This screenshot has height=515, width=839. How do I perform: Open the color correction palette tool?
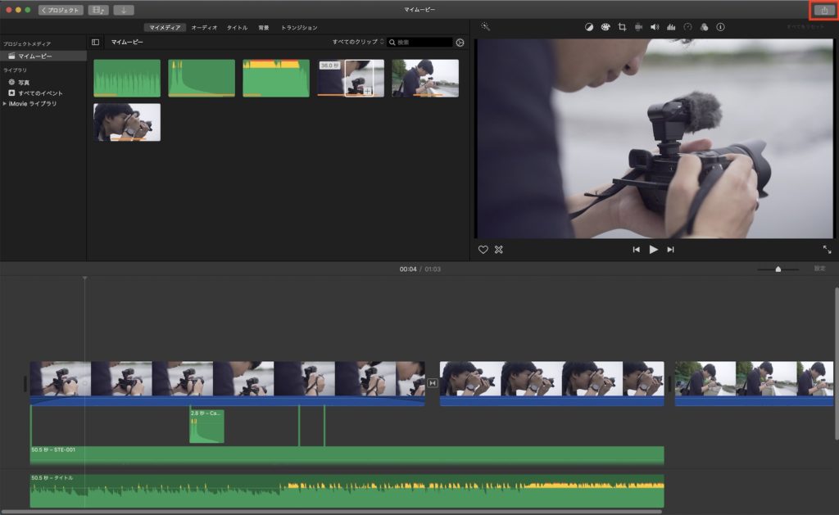point(605,27)
